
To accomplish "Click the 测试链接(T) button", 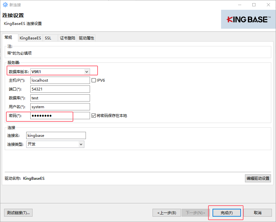I will (18, 213).
